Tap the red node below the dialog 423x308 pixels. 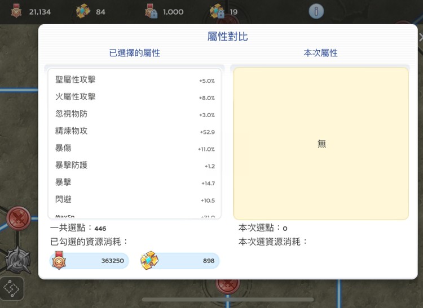[x=227, y=286]
